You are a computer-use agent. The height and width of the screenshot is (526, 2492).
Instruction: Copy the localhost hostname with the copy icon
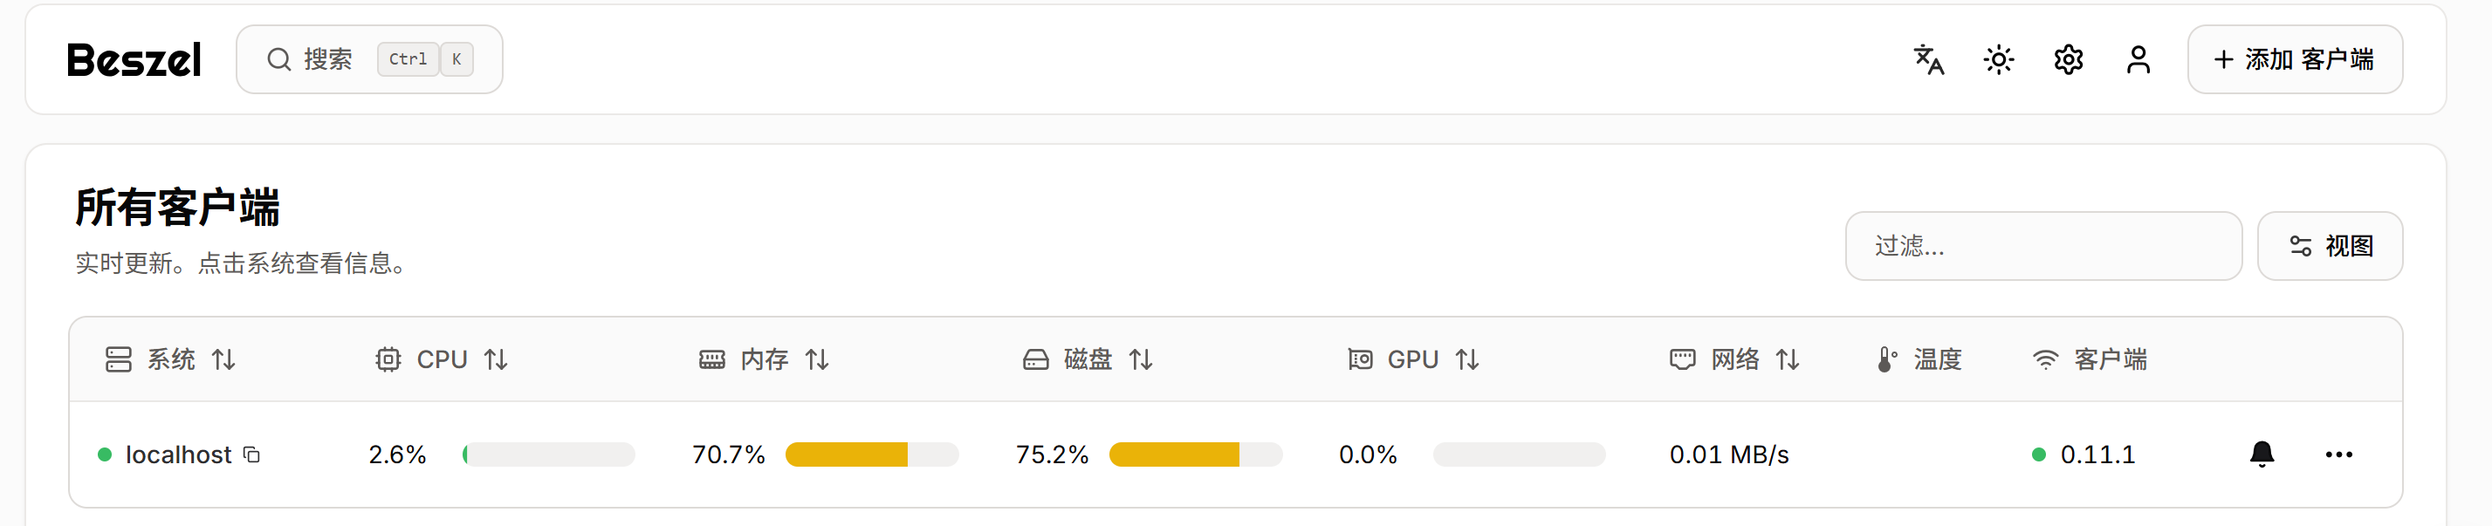coord(251,454)
